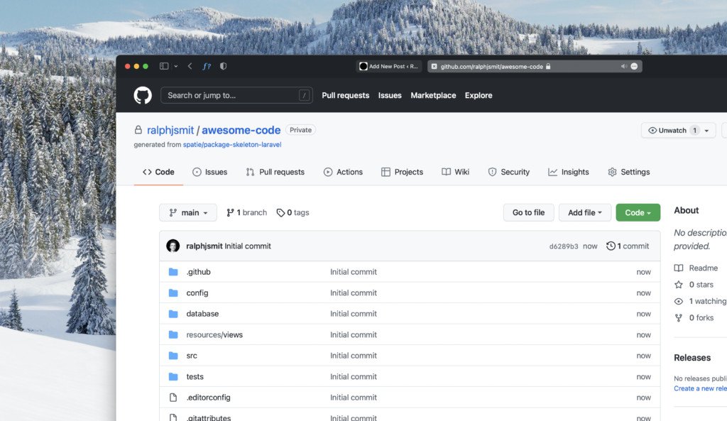Click the tag icon beside '0 tags'

(x=279, y=212)
